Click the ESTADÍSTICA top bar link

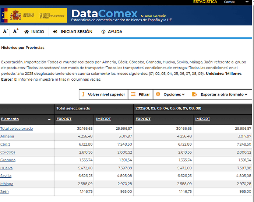[205, 2]
